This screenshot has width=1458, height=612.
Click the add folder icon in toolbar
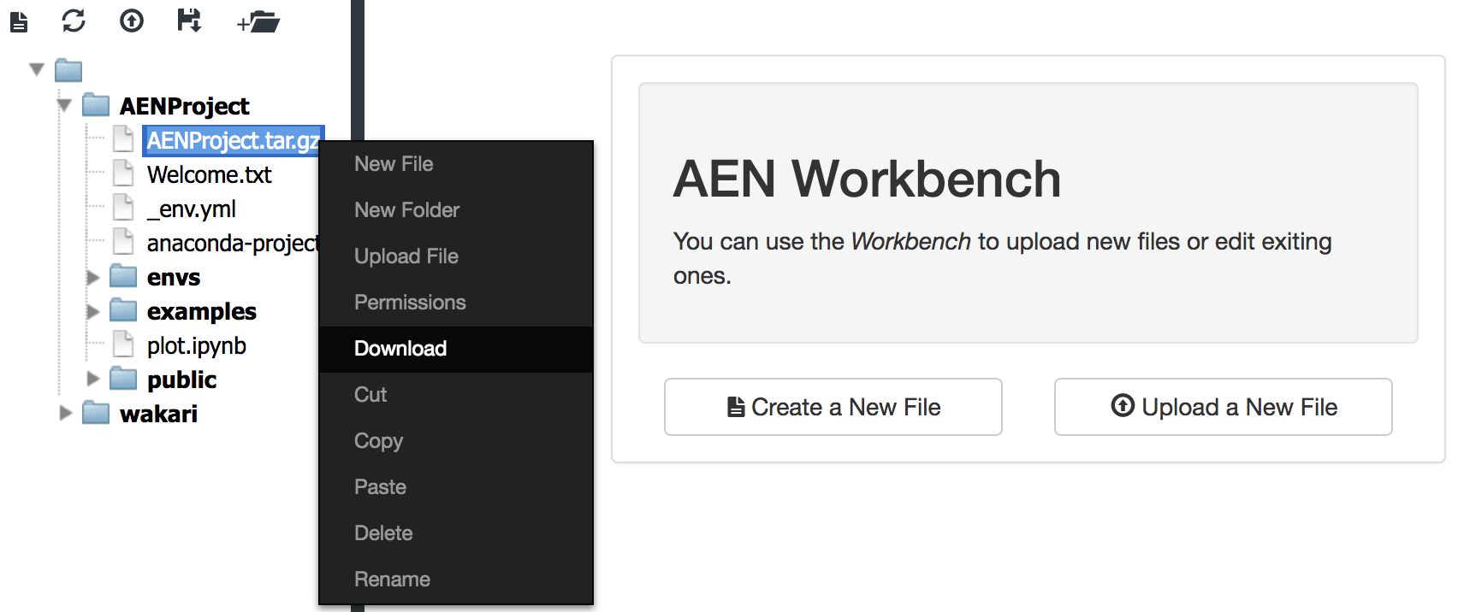(x=259, y=22)
